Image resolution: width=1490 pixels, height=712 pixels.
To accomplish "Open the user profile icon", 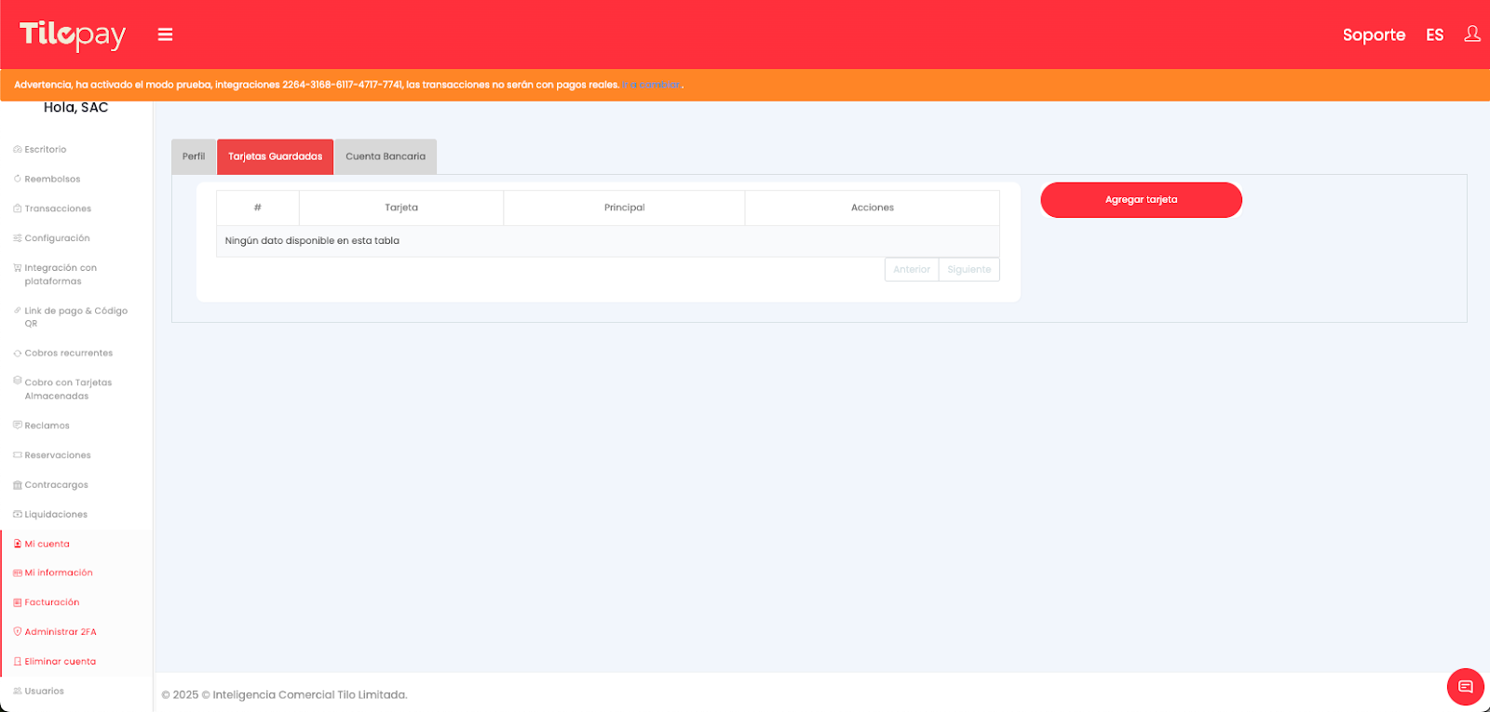I will click(x=1471, y=34).
